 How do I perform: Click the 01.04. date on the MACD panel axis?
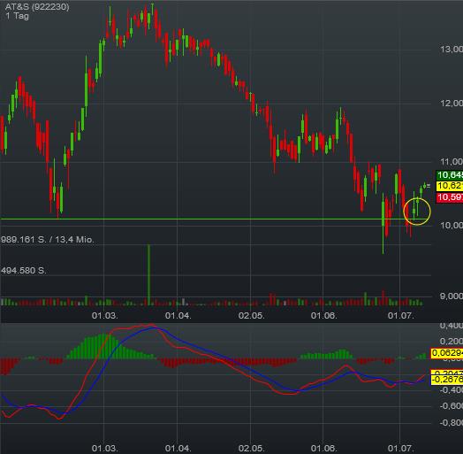178,448
